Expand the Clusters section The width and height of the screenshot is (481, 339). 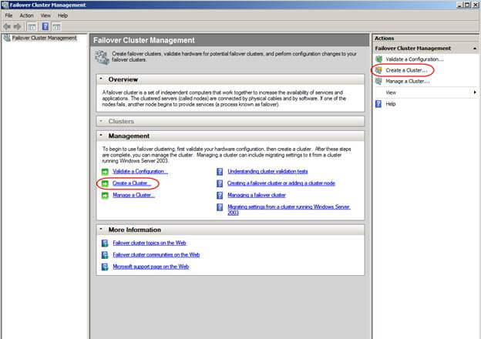pos(101,121)
